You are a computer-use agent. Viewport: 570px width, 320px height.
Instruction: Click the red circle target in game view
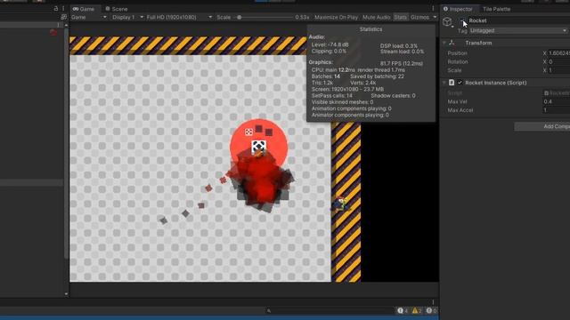[259, 148]
